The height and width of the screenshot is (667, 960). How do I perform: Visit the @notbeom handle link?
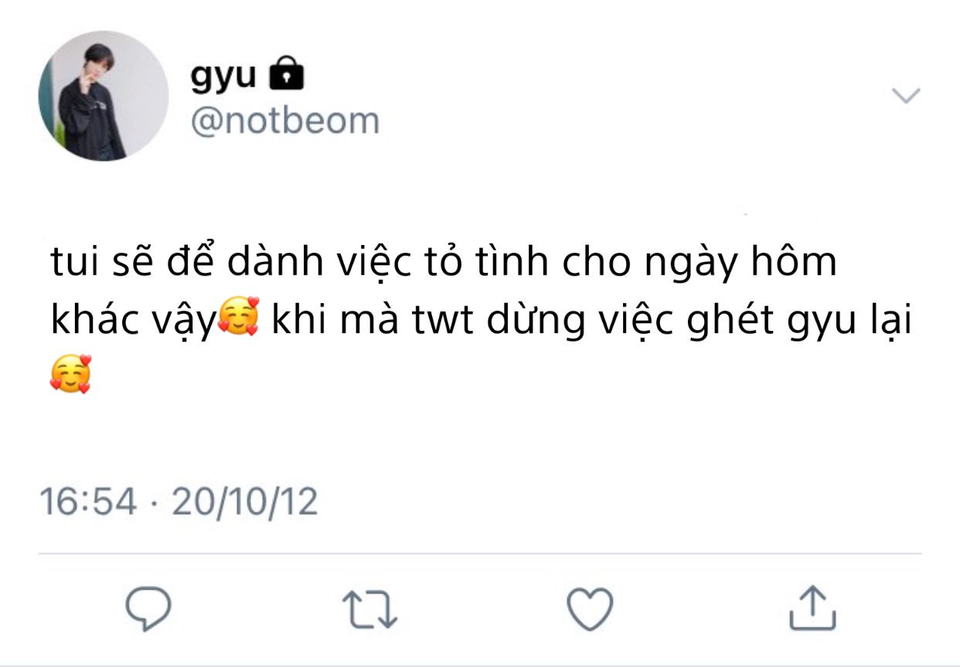tap(284, 121)
